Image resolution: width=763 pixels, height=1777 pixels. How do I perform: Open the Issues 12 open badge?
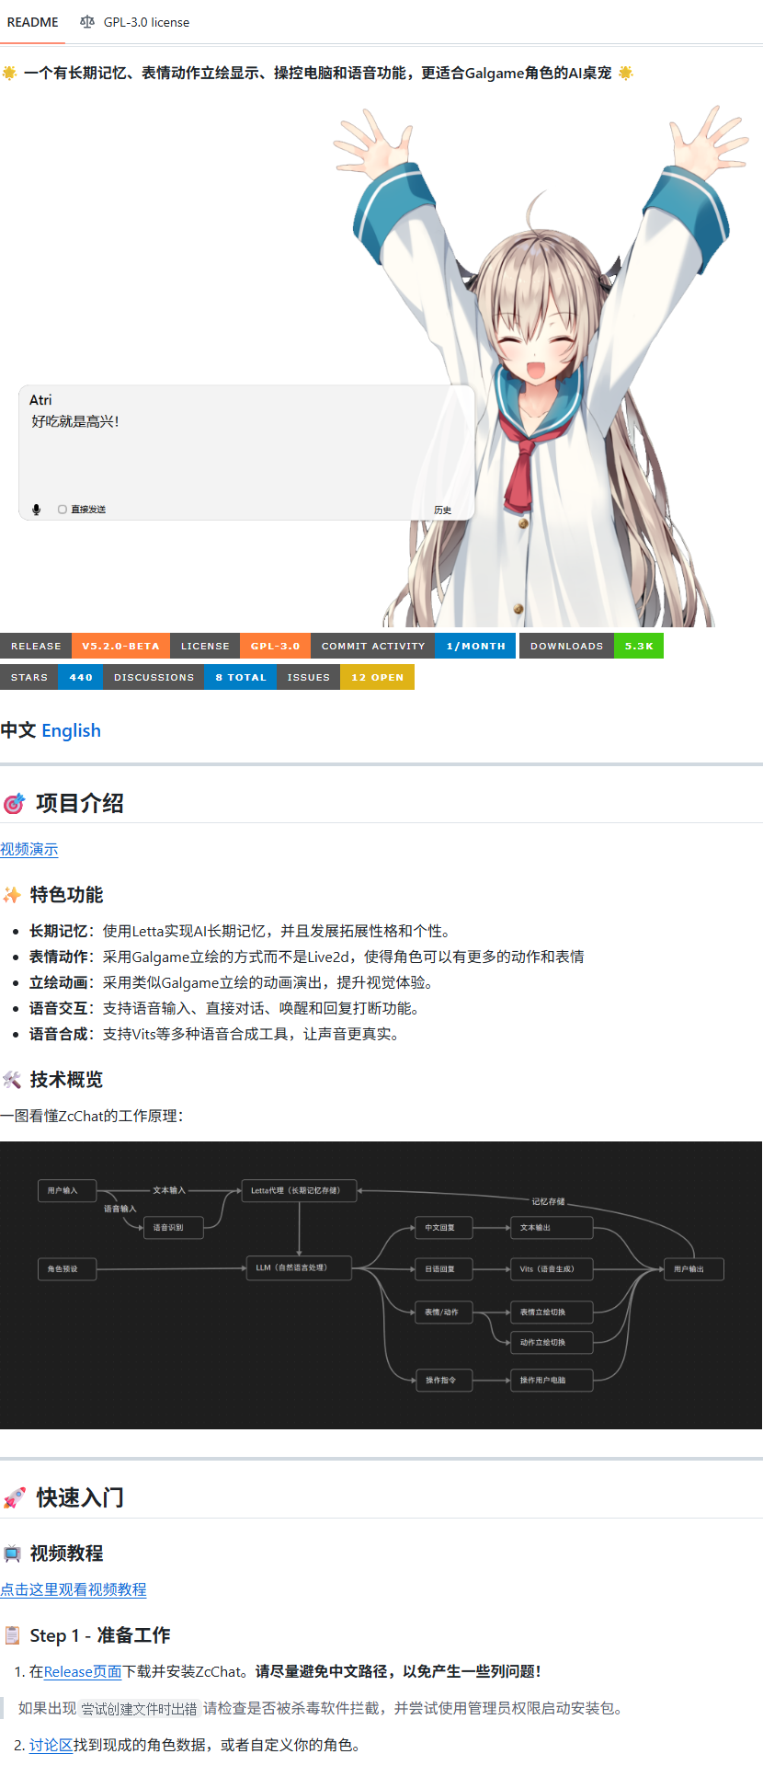pos(346,677)
